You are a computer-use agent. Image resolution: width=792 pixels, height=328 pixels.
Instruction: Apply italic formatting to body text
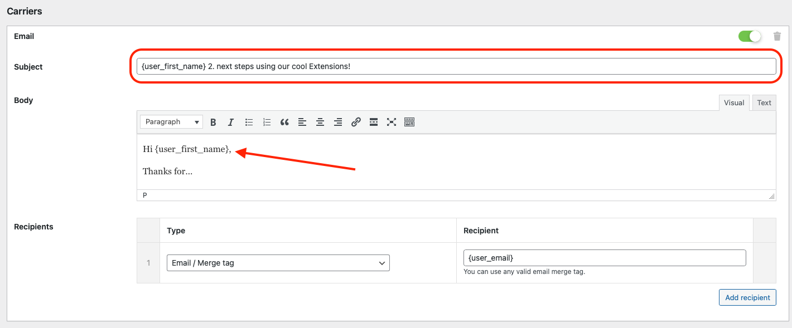(x=230, y=121)
